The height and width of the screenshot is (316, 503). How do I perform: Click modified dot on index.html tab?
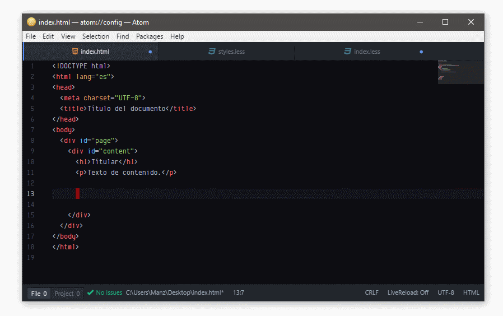pos(150,52)
